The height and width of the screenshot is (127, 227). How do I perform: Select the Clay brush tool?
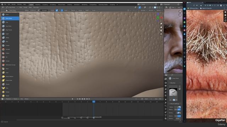[x=10, y=22]
